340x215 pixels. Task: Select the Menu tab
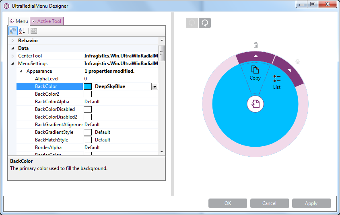pos(19,21)
